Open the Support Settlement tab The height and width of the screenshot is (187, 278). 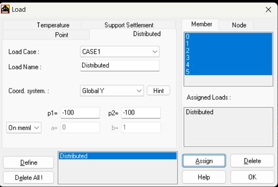129,25
